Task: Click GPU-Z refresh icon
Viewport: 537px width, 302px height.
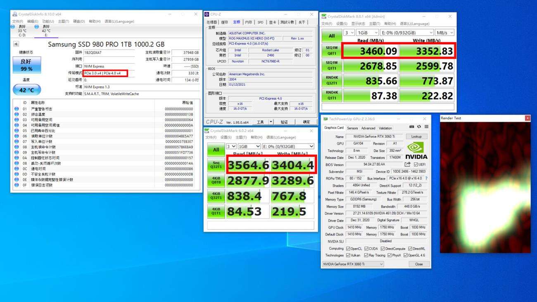Action: pyautogui.click(x=419, y=127)
